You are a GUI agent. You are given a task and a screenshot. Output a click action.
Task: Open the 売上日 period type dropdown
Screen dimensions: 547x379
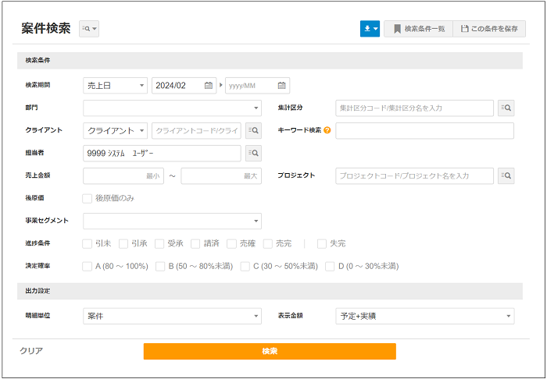[x=115, y=85]
